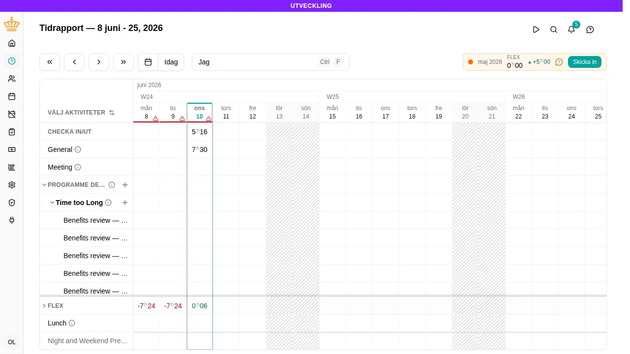The height and width of the screenshot is (354, 630).
Task: Open the clipboard checklist sidebar icon
Action: click(x=12, y=132)
